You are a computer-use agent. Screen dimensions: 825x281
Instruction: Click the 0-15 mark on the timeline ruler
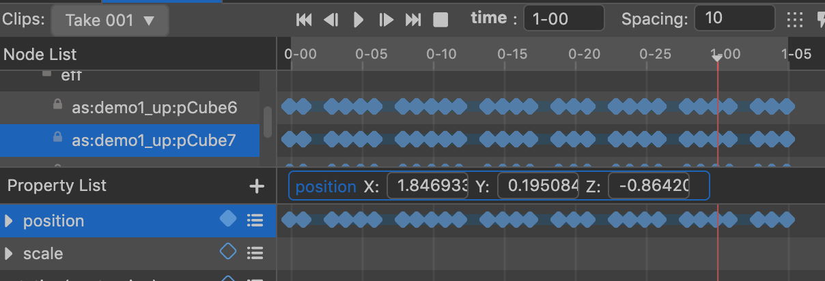click(512, 54)
